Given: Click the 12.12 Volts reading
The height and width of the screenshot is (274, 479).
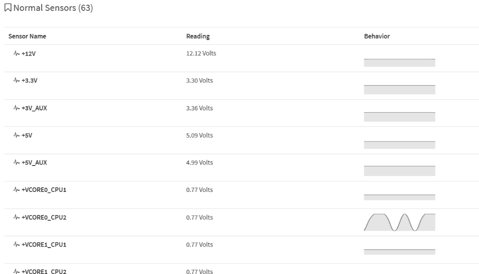Looking at the screenshot, I should tap(201, 53).
